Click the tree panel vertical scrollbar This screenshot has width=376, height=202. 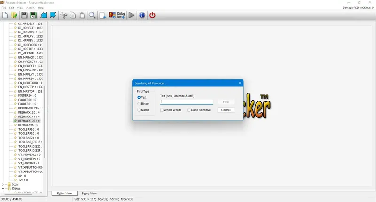(x=45, y=122)
